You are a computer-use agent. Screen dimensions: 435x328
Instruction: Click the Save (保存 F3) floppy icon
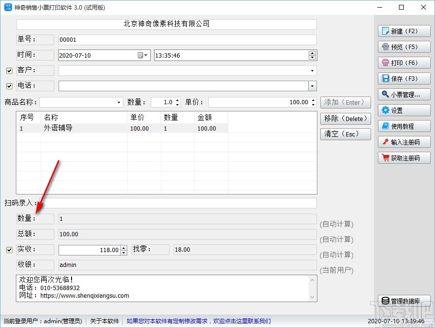pos(386,78)
